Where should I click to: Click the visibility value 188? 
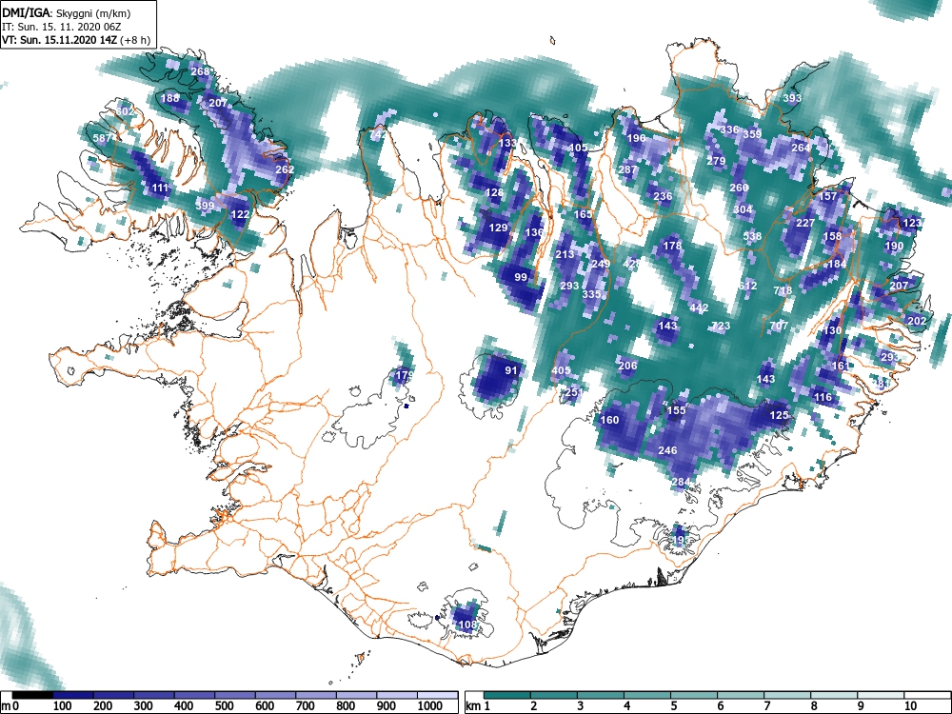point(170,98)
